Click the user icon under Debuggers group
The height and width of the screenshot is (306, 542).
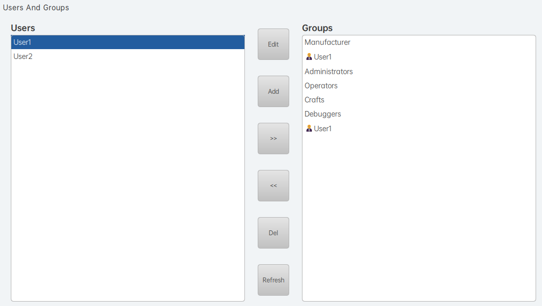click(309, 129)
